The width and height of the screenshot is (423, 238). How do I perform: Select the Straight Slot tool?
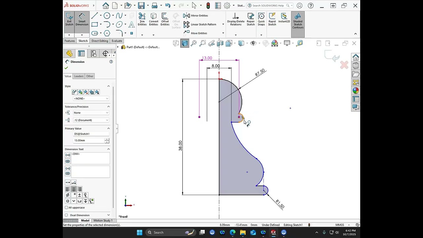click(x=95, y=33)
